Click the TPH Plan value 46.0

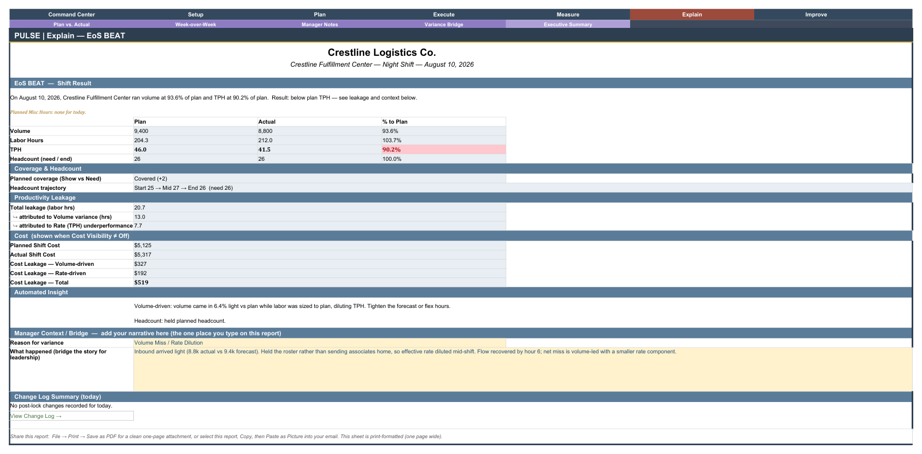pyautogui.click(x=196, y=149)
